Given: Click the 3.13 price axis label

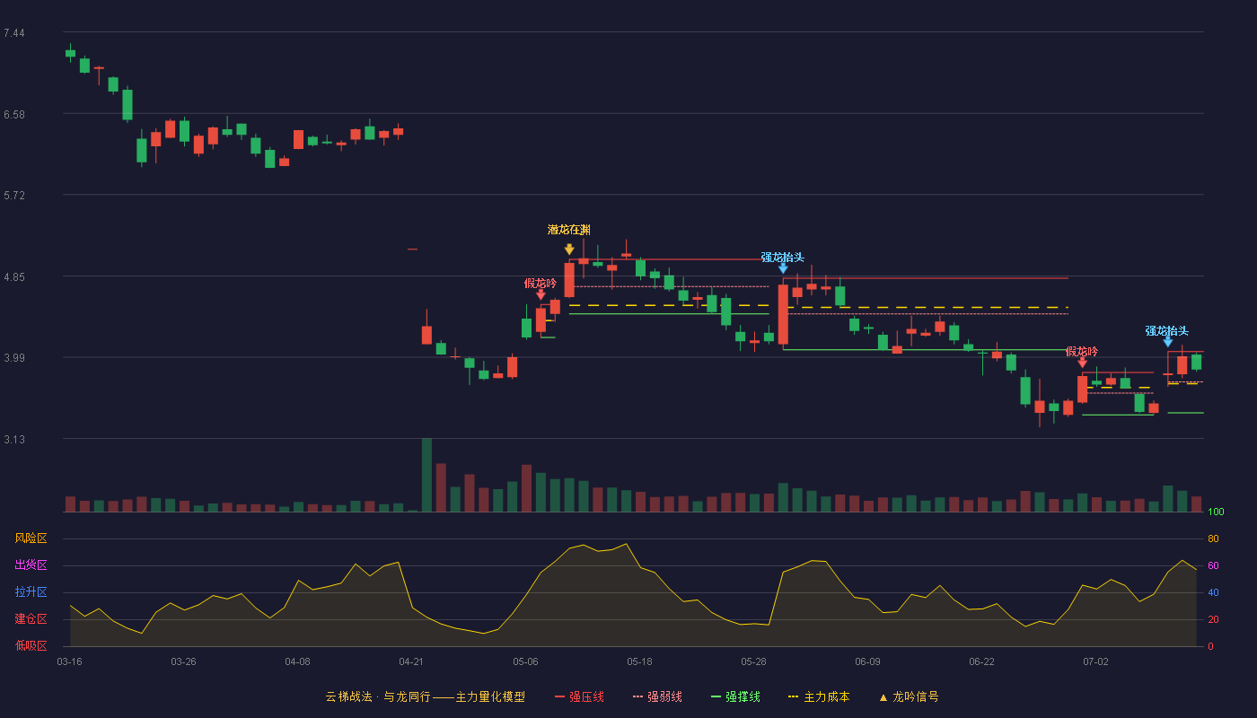Looking at the screenshot, I should pyautogui.click(x=13, y=440).
